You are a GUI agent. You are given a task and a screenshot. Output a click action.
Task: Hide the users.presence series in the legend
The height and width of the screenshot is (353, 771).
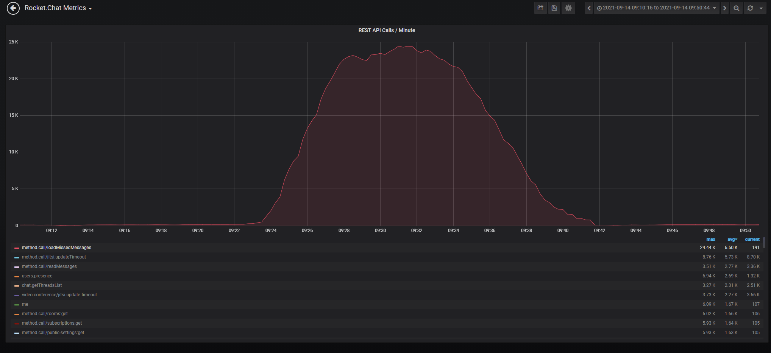point(37,276)
